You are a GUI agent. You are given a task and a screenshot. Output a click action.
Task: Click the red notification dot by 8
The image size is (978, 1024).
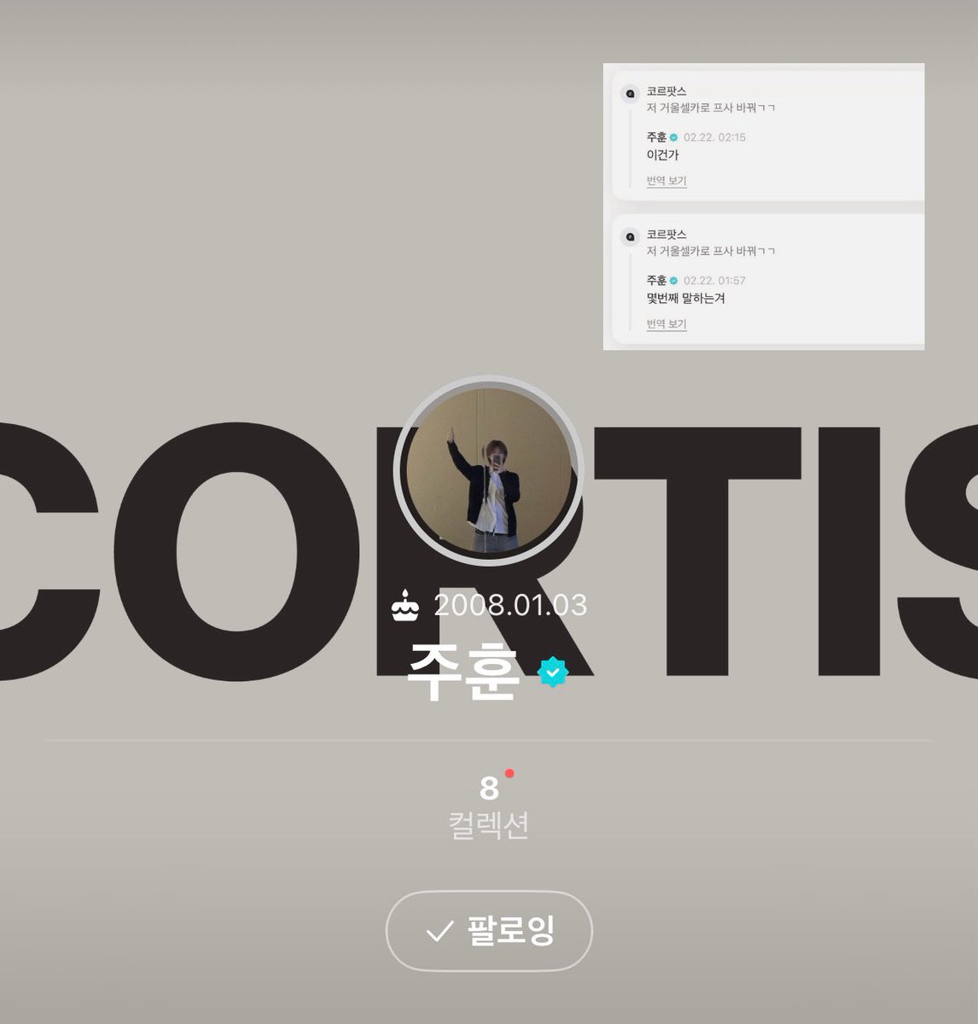[509, 774]
